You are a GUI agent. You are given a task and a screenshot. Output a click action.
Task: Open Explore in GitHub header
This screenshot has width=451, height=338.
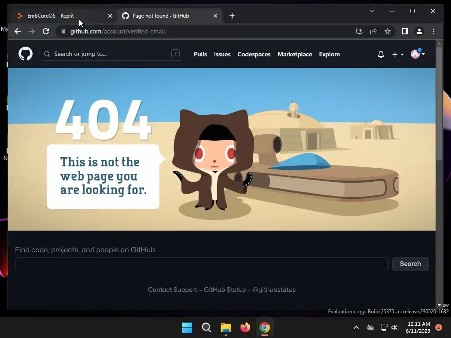pyautogui.click(x=329, y=54)
